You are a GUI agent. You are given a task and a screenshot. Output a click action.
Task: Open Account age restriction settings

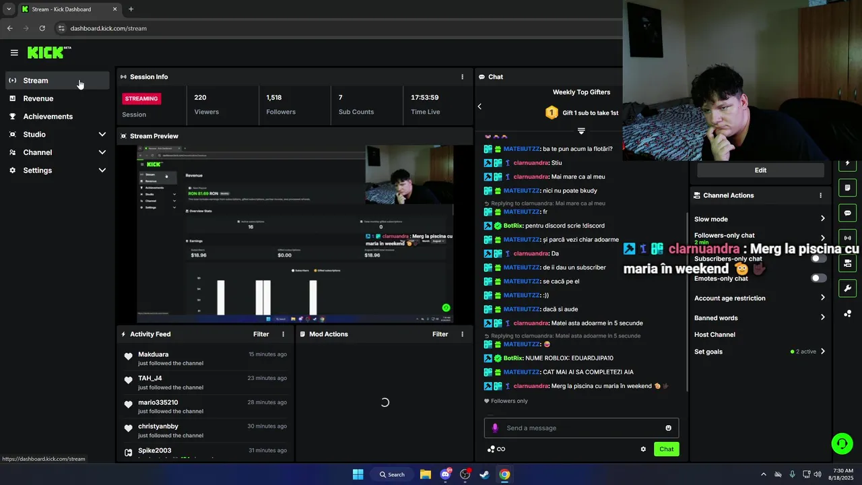(x=760, y=298)
